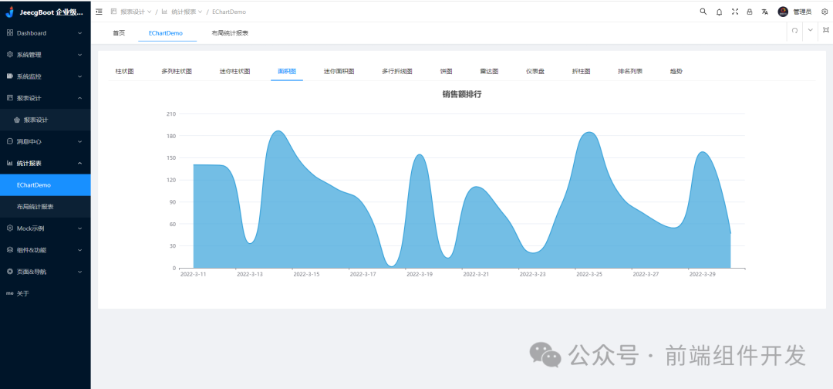Switch to the 首页 page tab
The height and width of the screenshot is (389, 833).
point(119,33)
